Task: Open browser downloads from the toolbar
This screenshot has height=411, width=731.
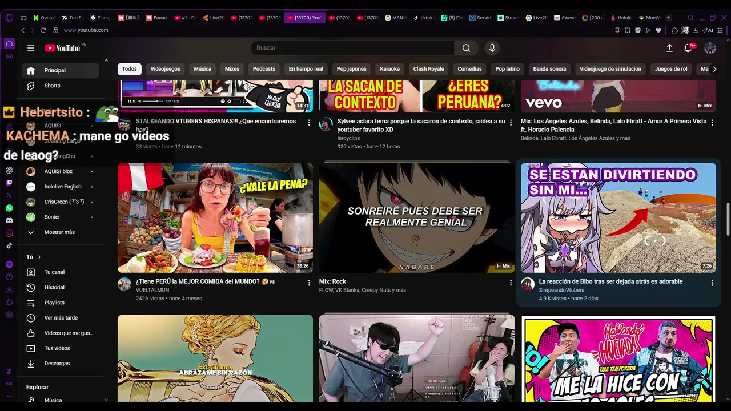Action: click(x=694, y=30)
